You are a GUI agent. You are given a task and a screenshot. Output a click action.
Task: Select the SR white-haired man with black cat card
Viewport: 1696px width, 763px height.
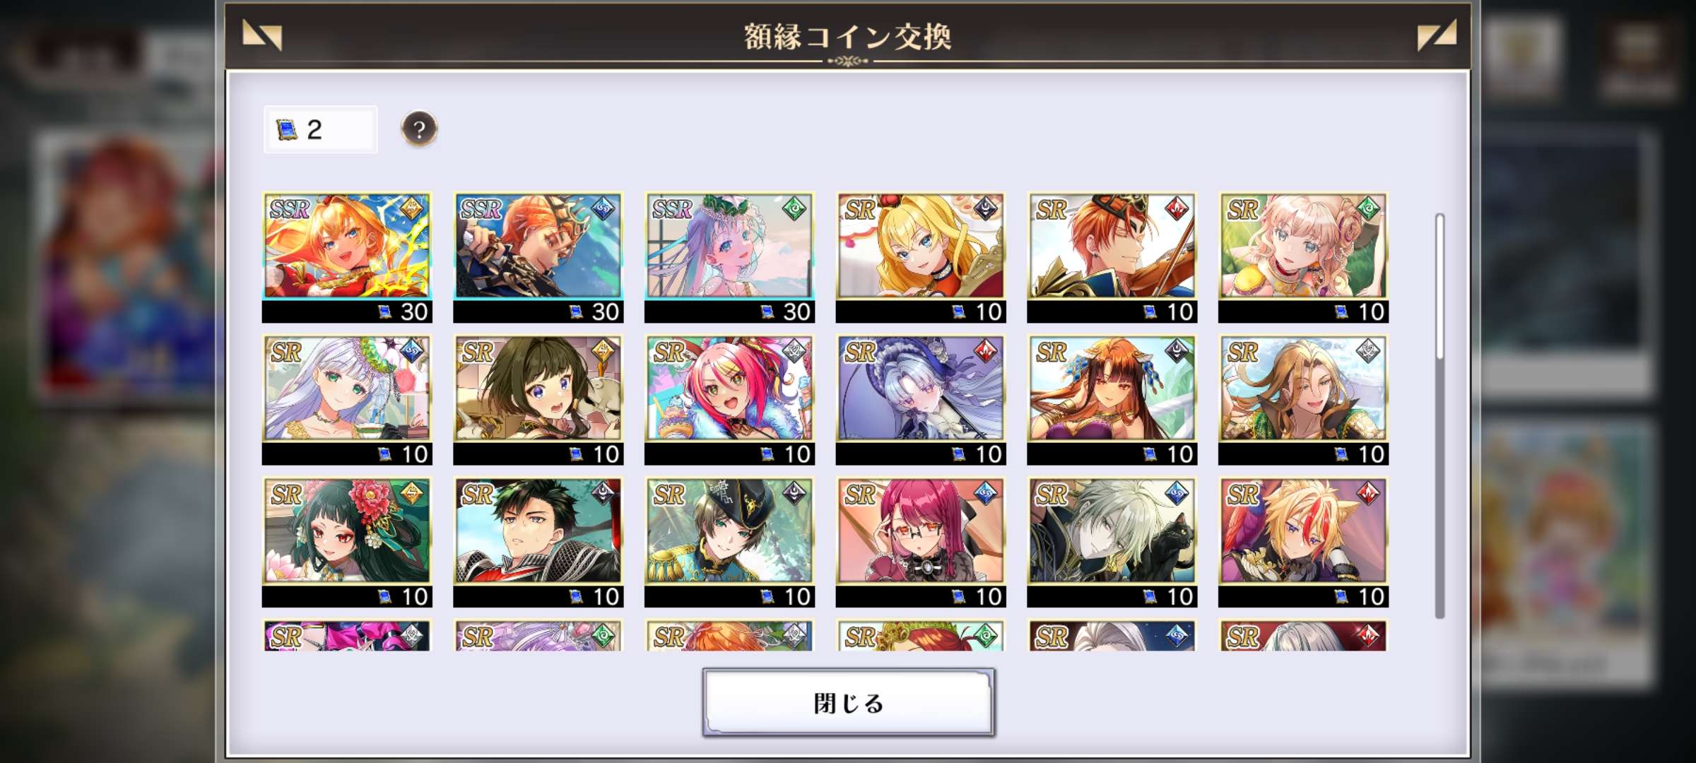(1112, 542)
